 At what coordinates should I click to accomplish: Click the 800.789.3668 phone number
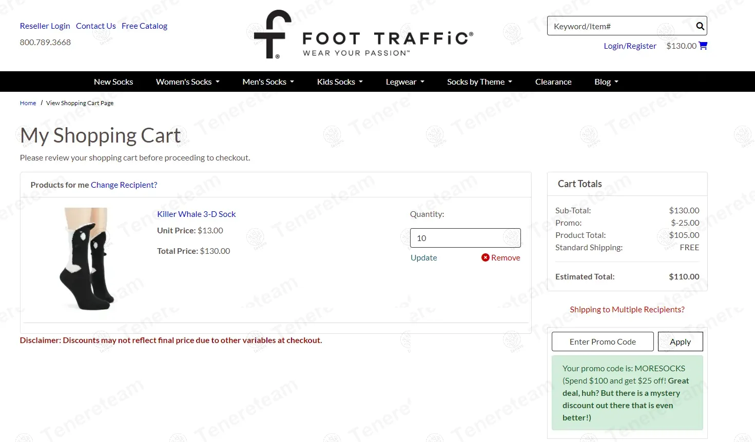click(x=45, y=42)
